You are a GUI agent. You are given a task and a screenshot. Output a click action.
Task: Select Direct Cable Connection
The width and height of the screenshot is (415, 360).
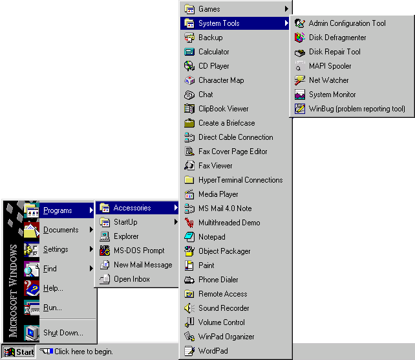coord(236,137)
